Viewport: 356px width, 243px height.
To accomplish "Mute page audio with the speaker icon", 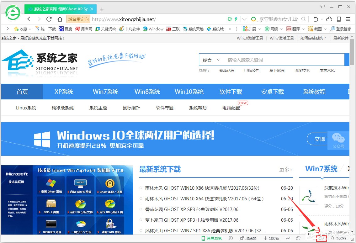I will pos(321,238).
